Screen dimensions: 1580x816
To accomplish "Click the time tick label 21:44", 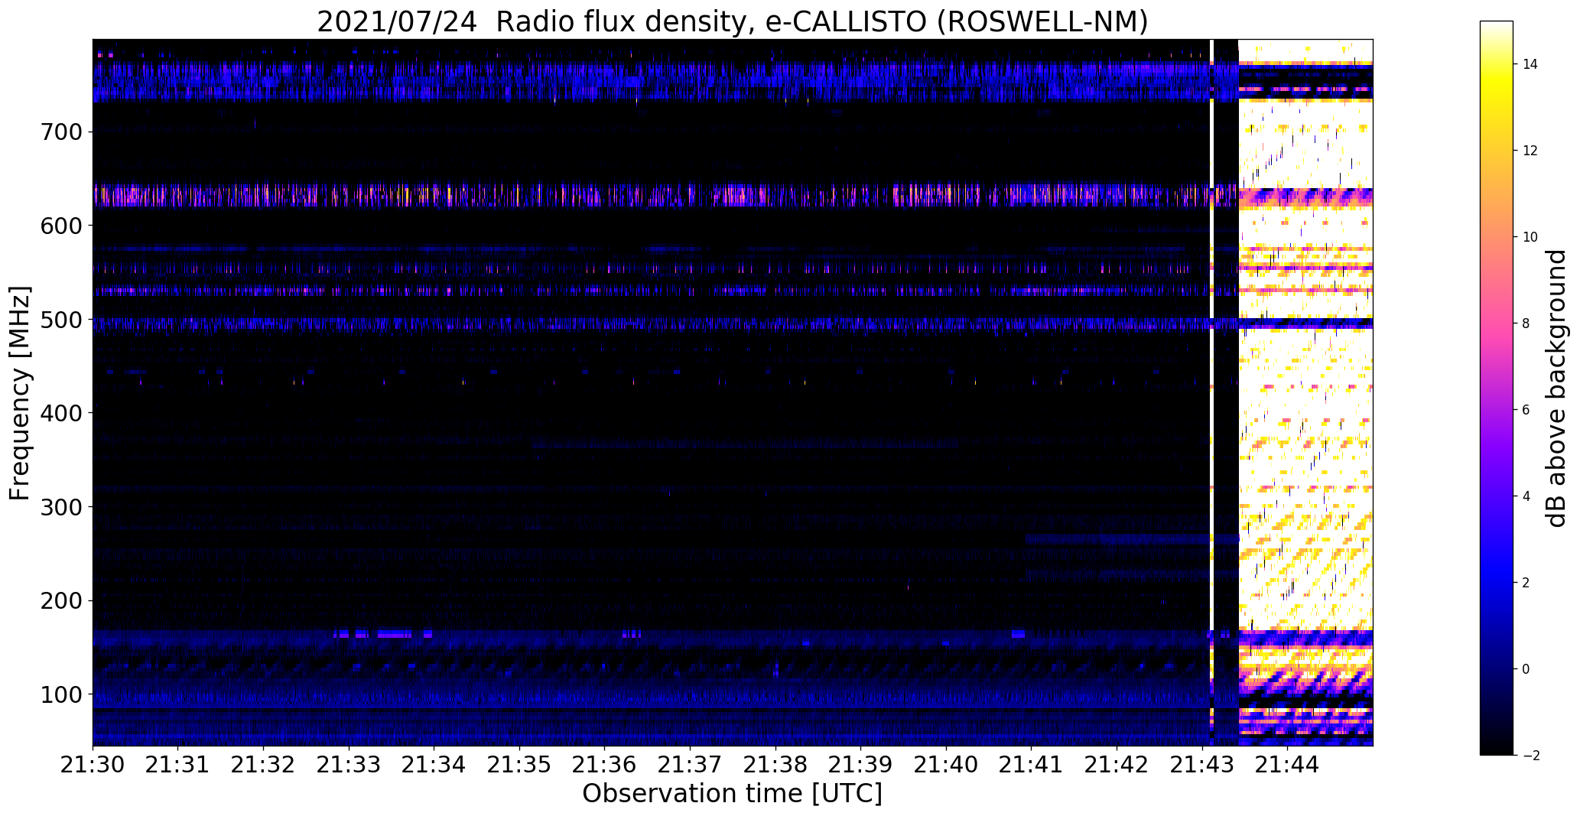I will click(x=1288, y=763).
